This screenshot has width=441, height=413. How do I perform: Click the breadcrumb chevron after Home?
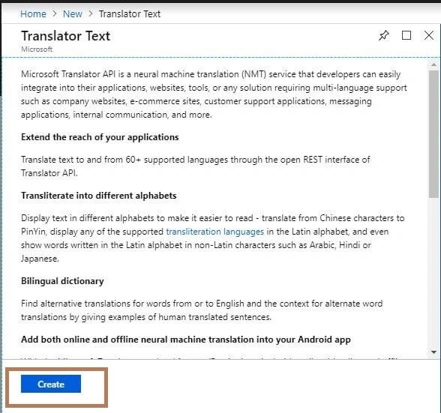click(55, 13)
